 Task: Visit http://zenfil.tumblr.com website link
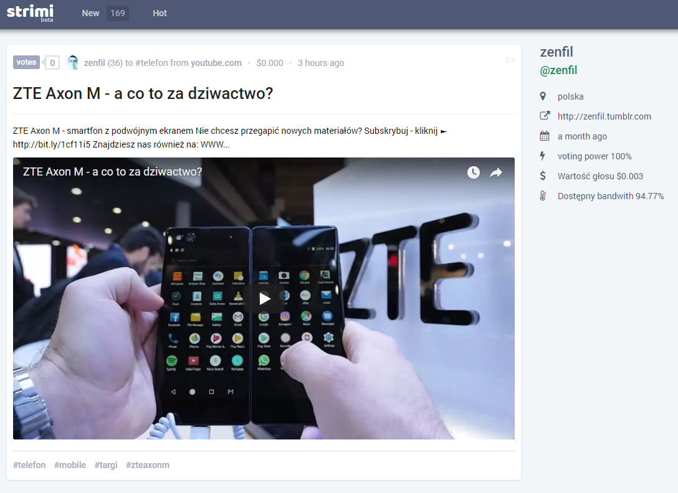click(604, 116)
